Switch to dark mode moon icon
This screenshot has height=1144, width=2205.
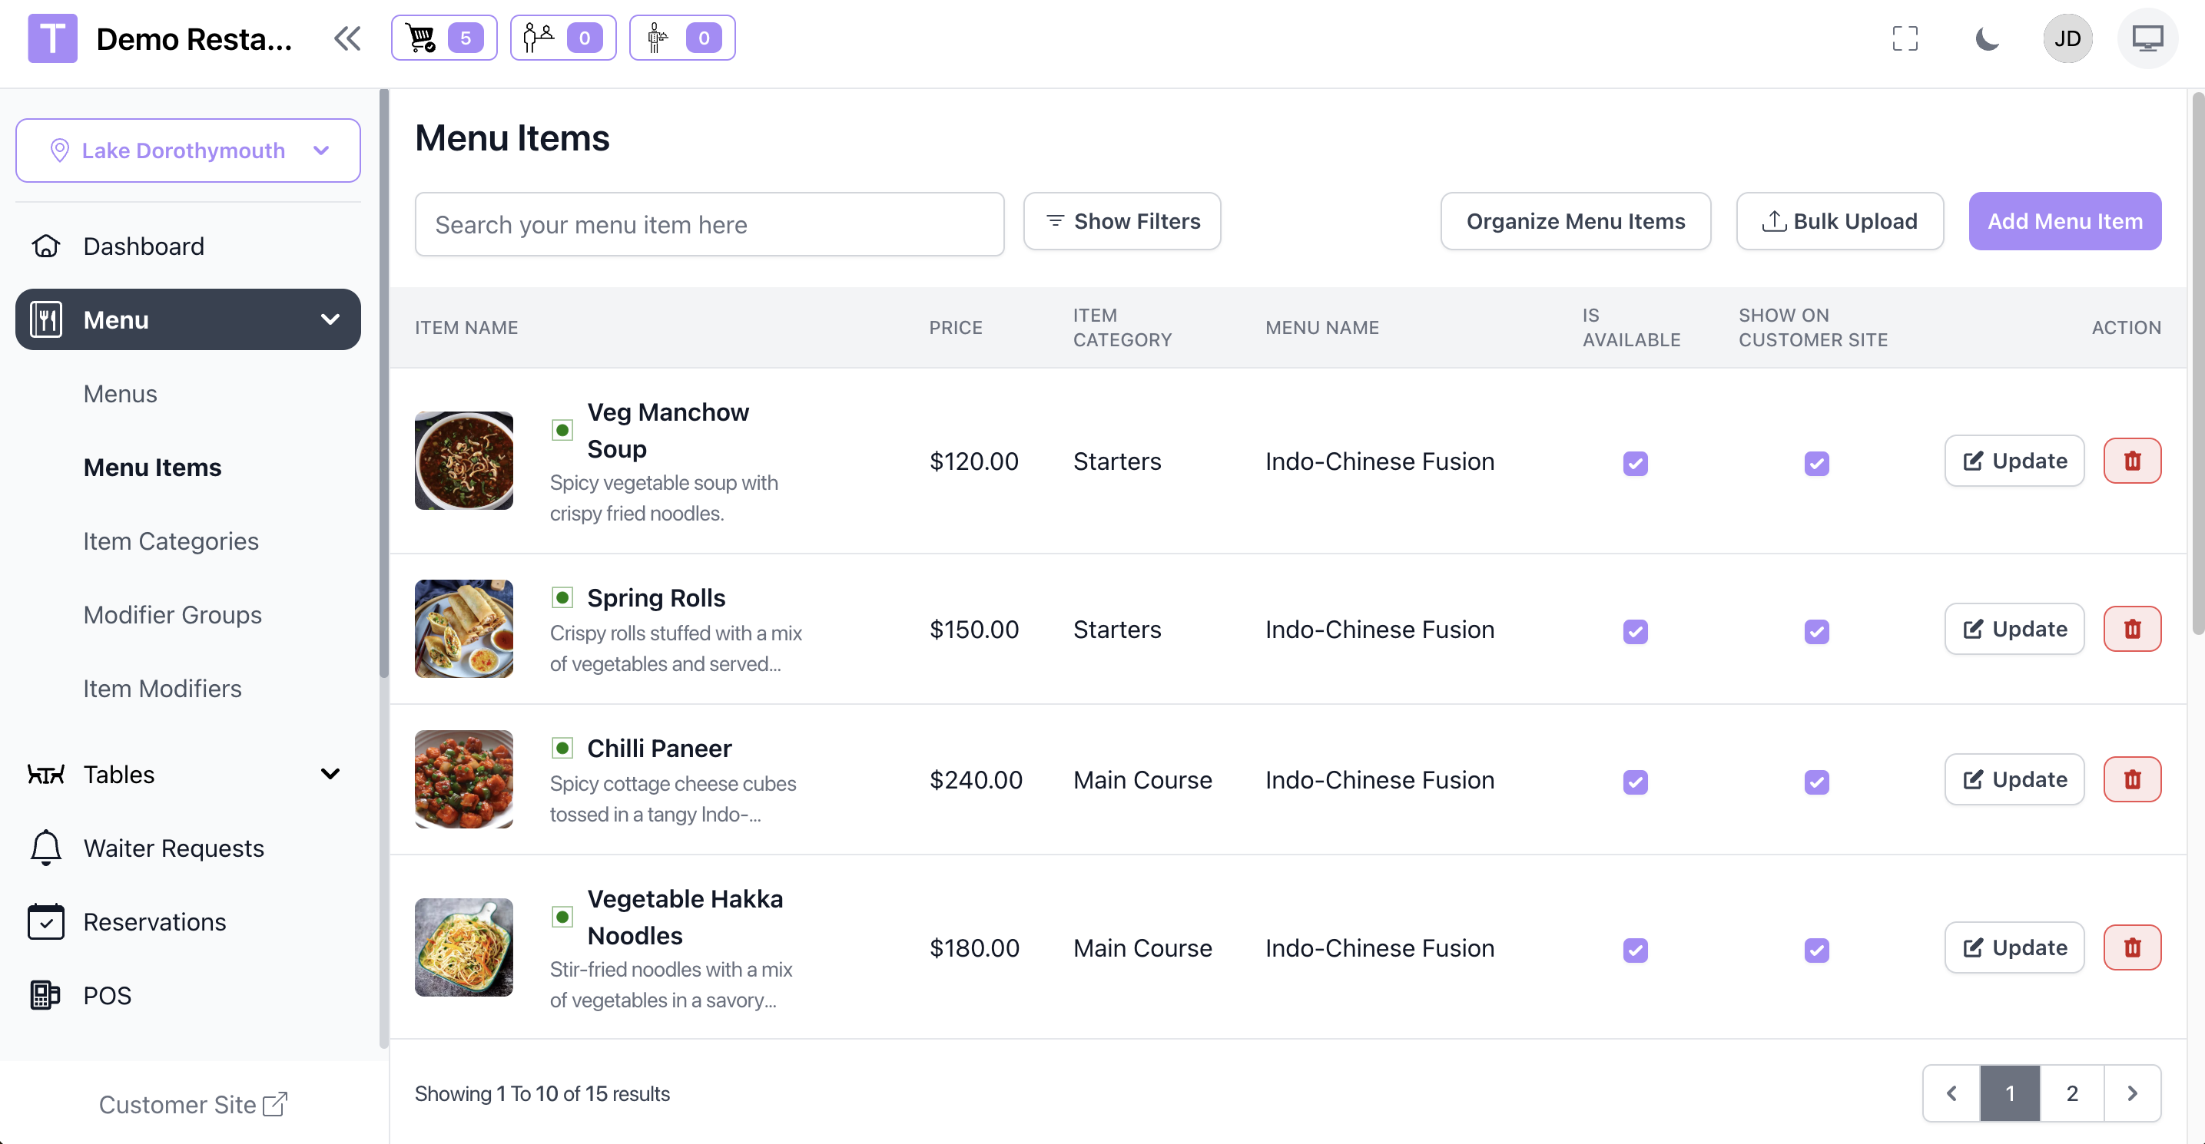(x=1986, y=38)
